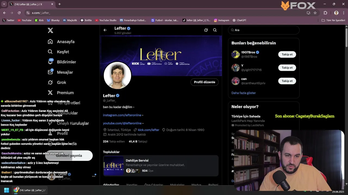Screen dimensions: 348x195
Task: Click Chrome taskbar item
Action: (x=30, y=190)
